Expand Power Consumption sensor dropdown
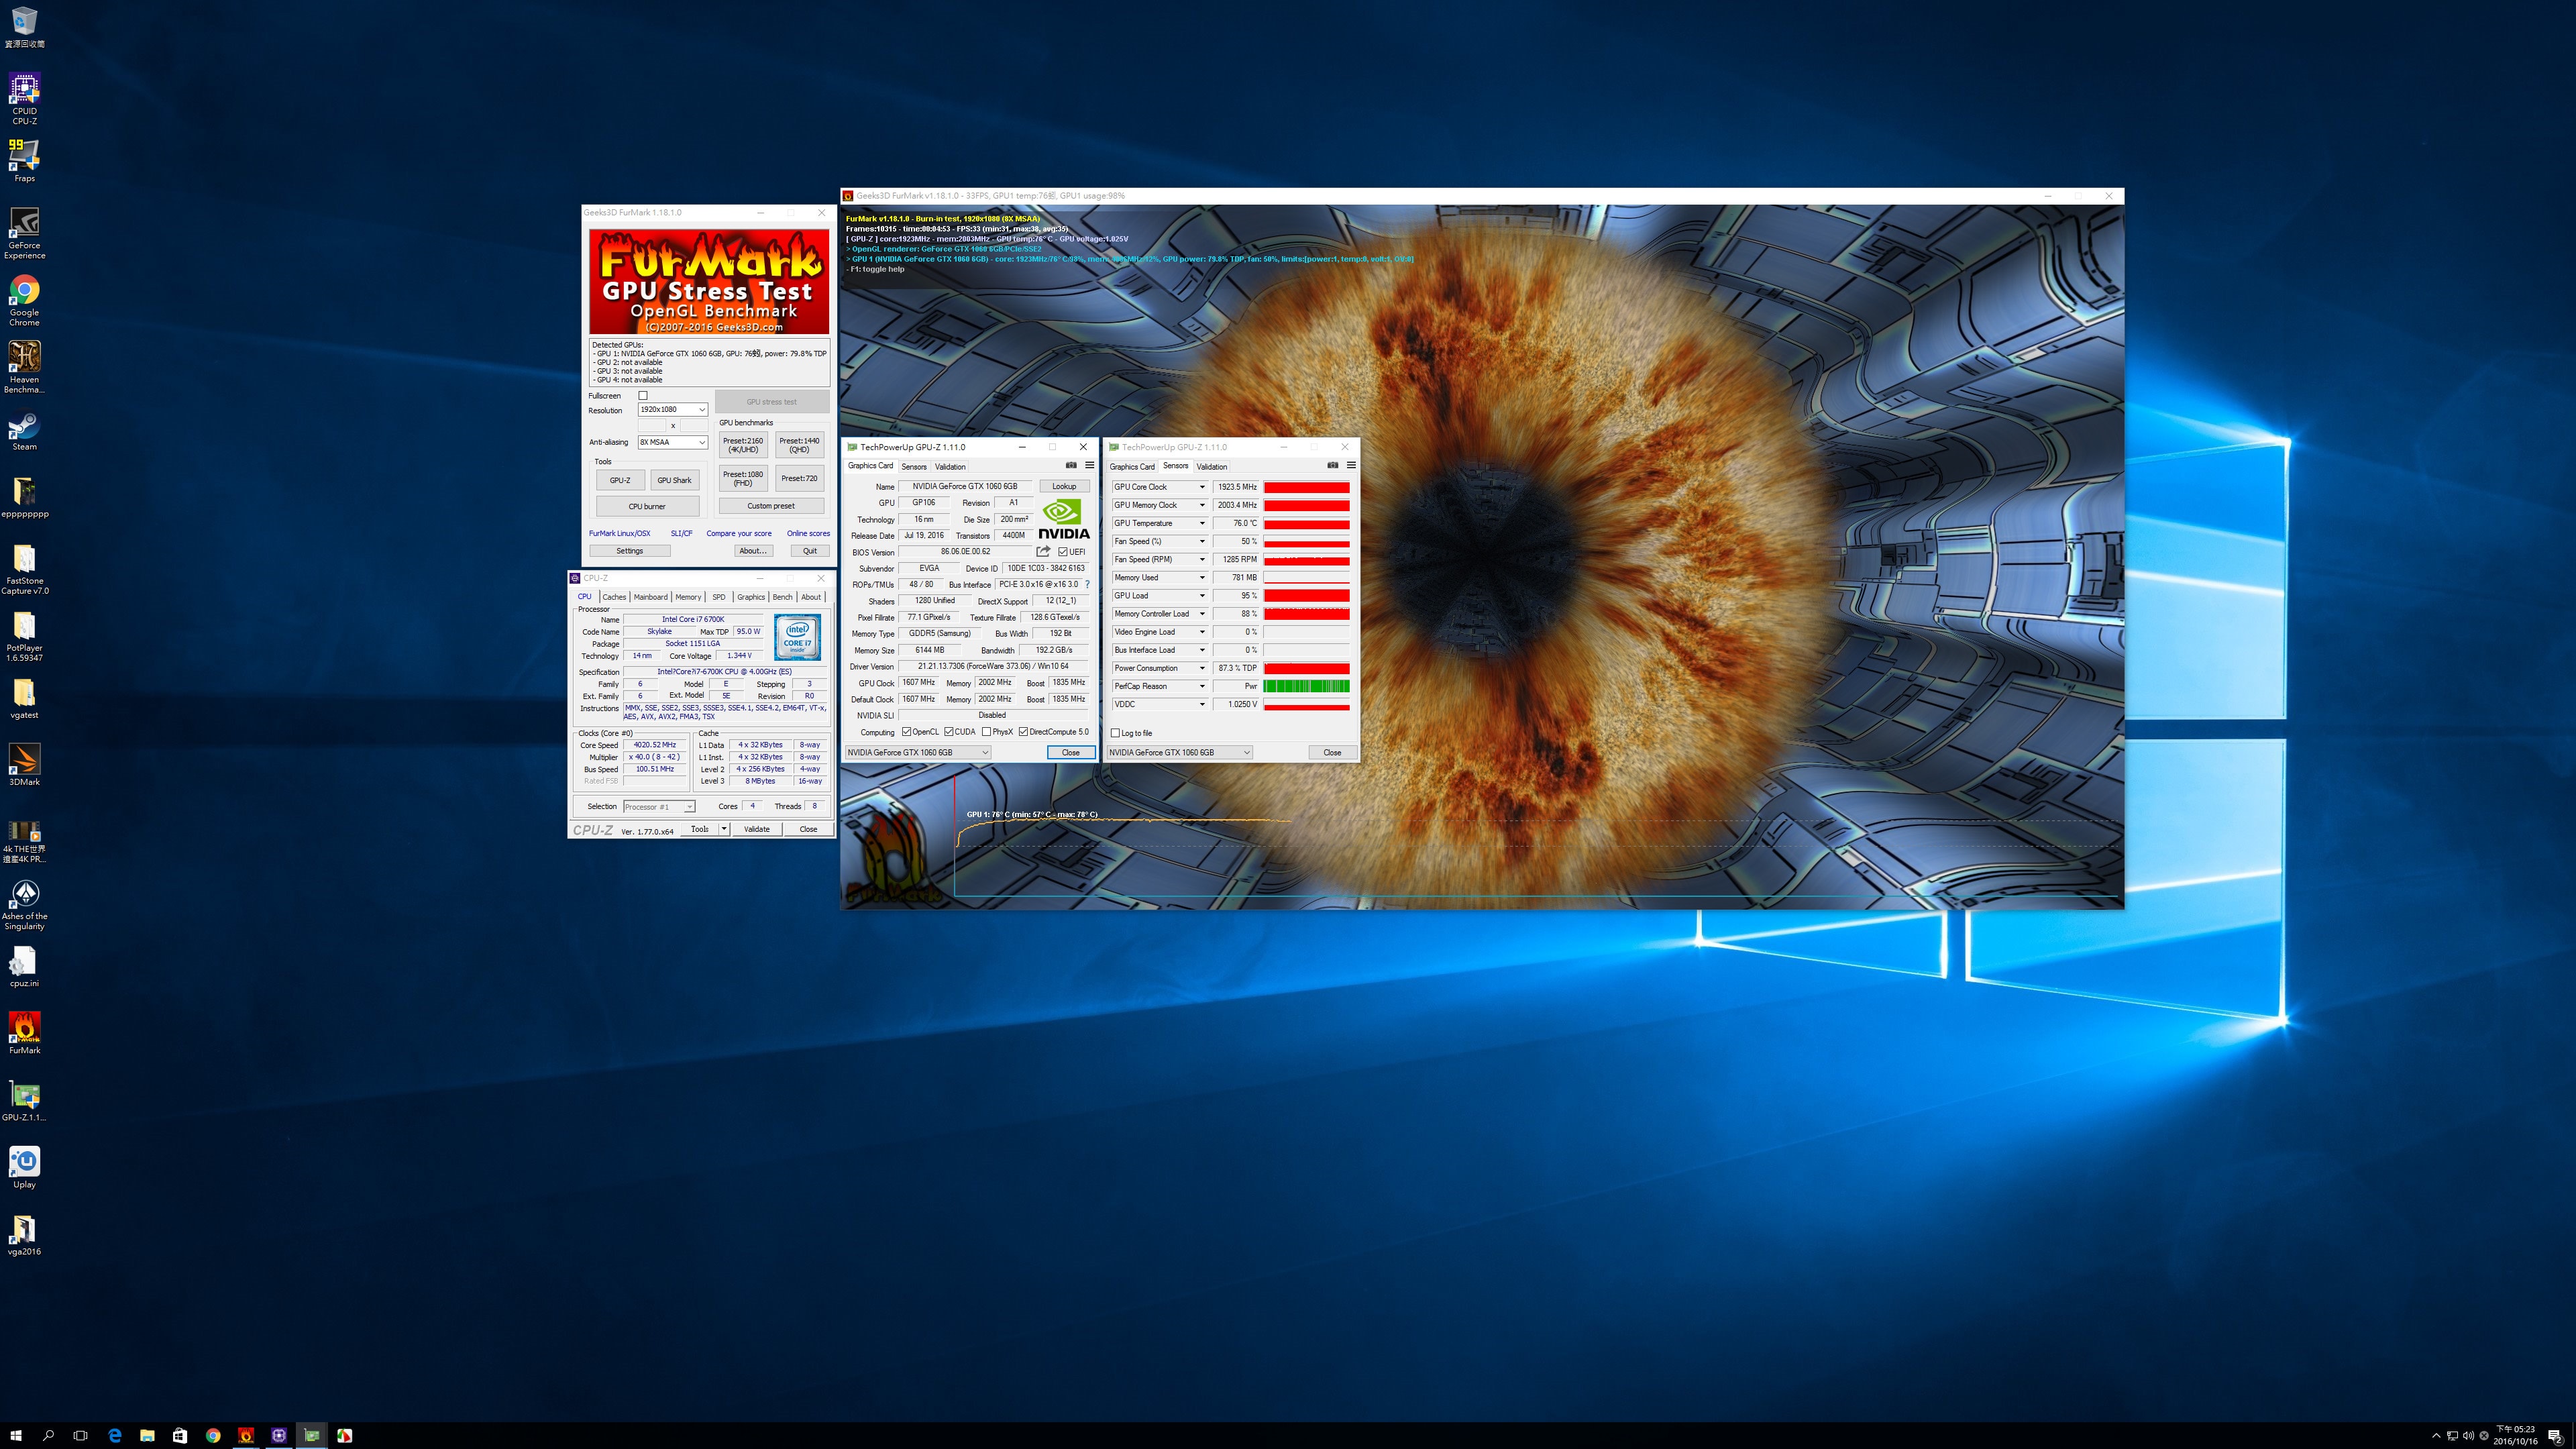 click(x=1202, y=668)
